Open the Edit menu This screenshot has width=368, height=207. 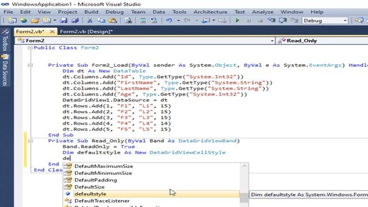pos(25,12)
